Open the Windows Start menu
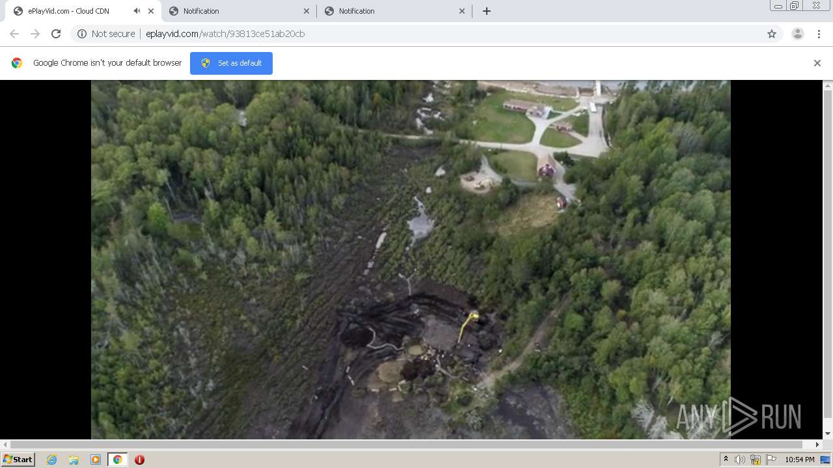Image resolution: width=833 pixels, height=468 pixels. (18, 459)
